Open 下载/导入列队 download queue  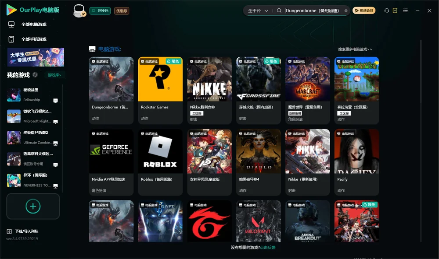(23, 231)
